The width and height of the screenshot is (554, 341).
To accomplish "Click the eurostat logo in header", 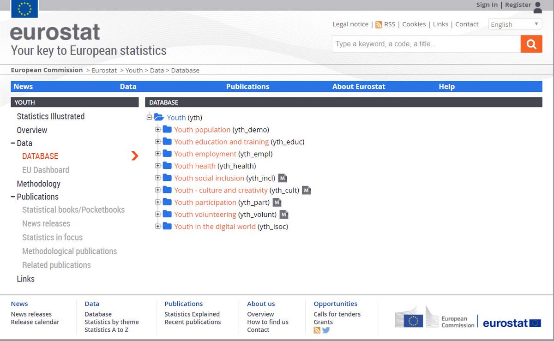I will 55,32.
